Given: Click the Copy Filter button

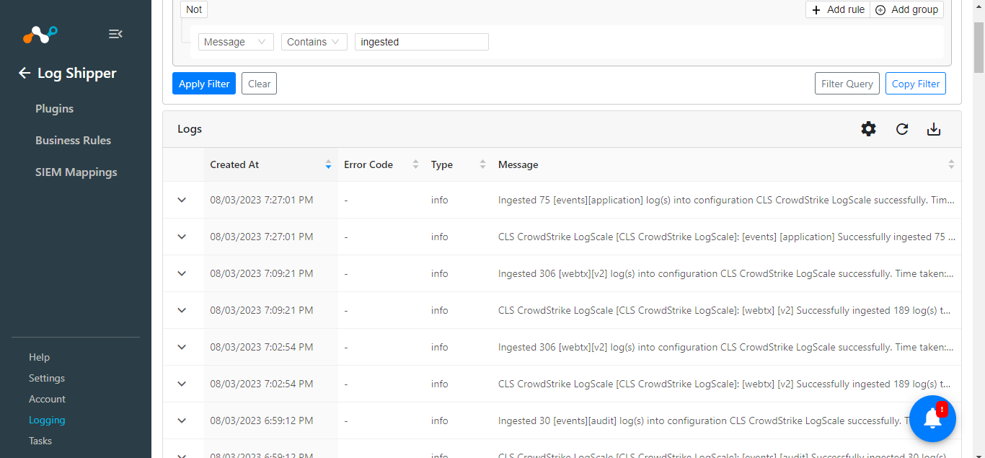Looking at the screenshot, I should coord(916,84).
